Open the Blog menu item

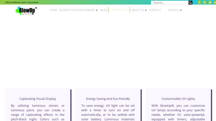click(103, 10)
